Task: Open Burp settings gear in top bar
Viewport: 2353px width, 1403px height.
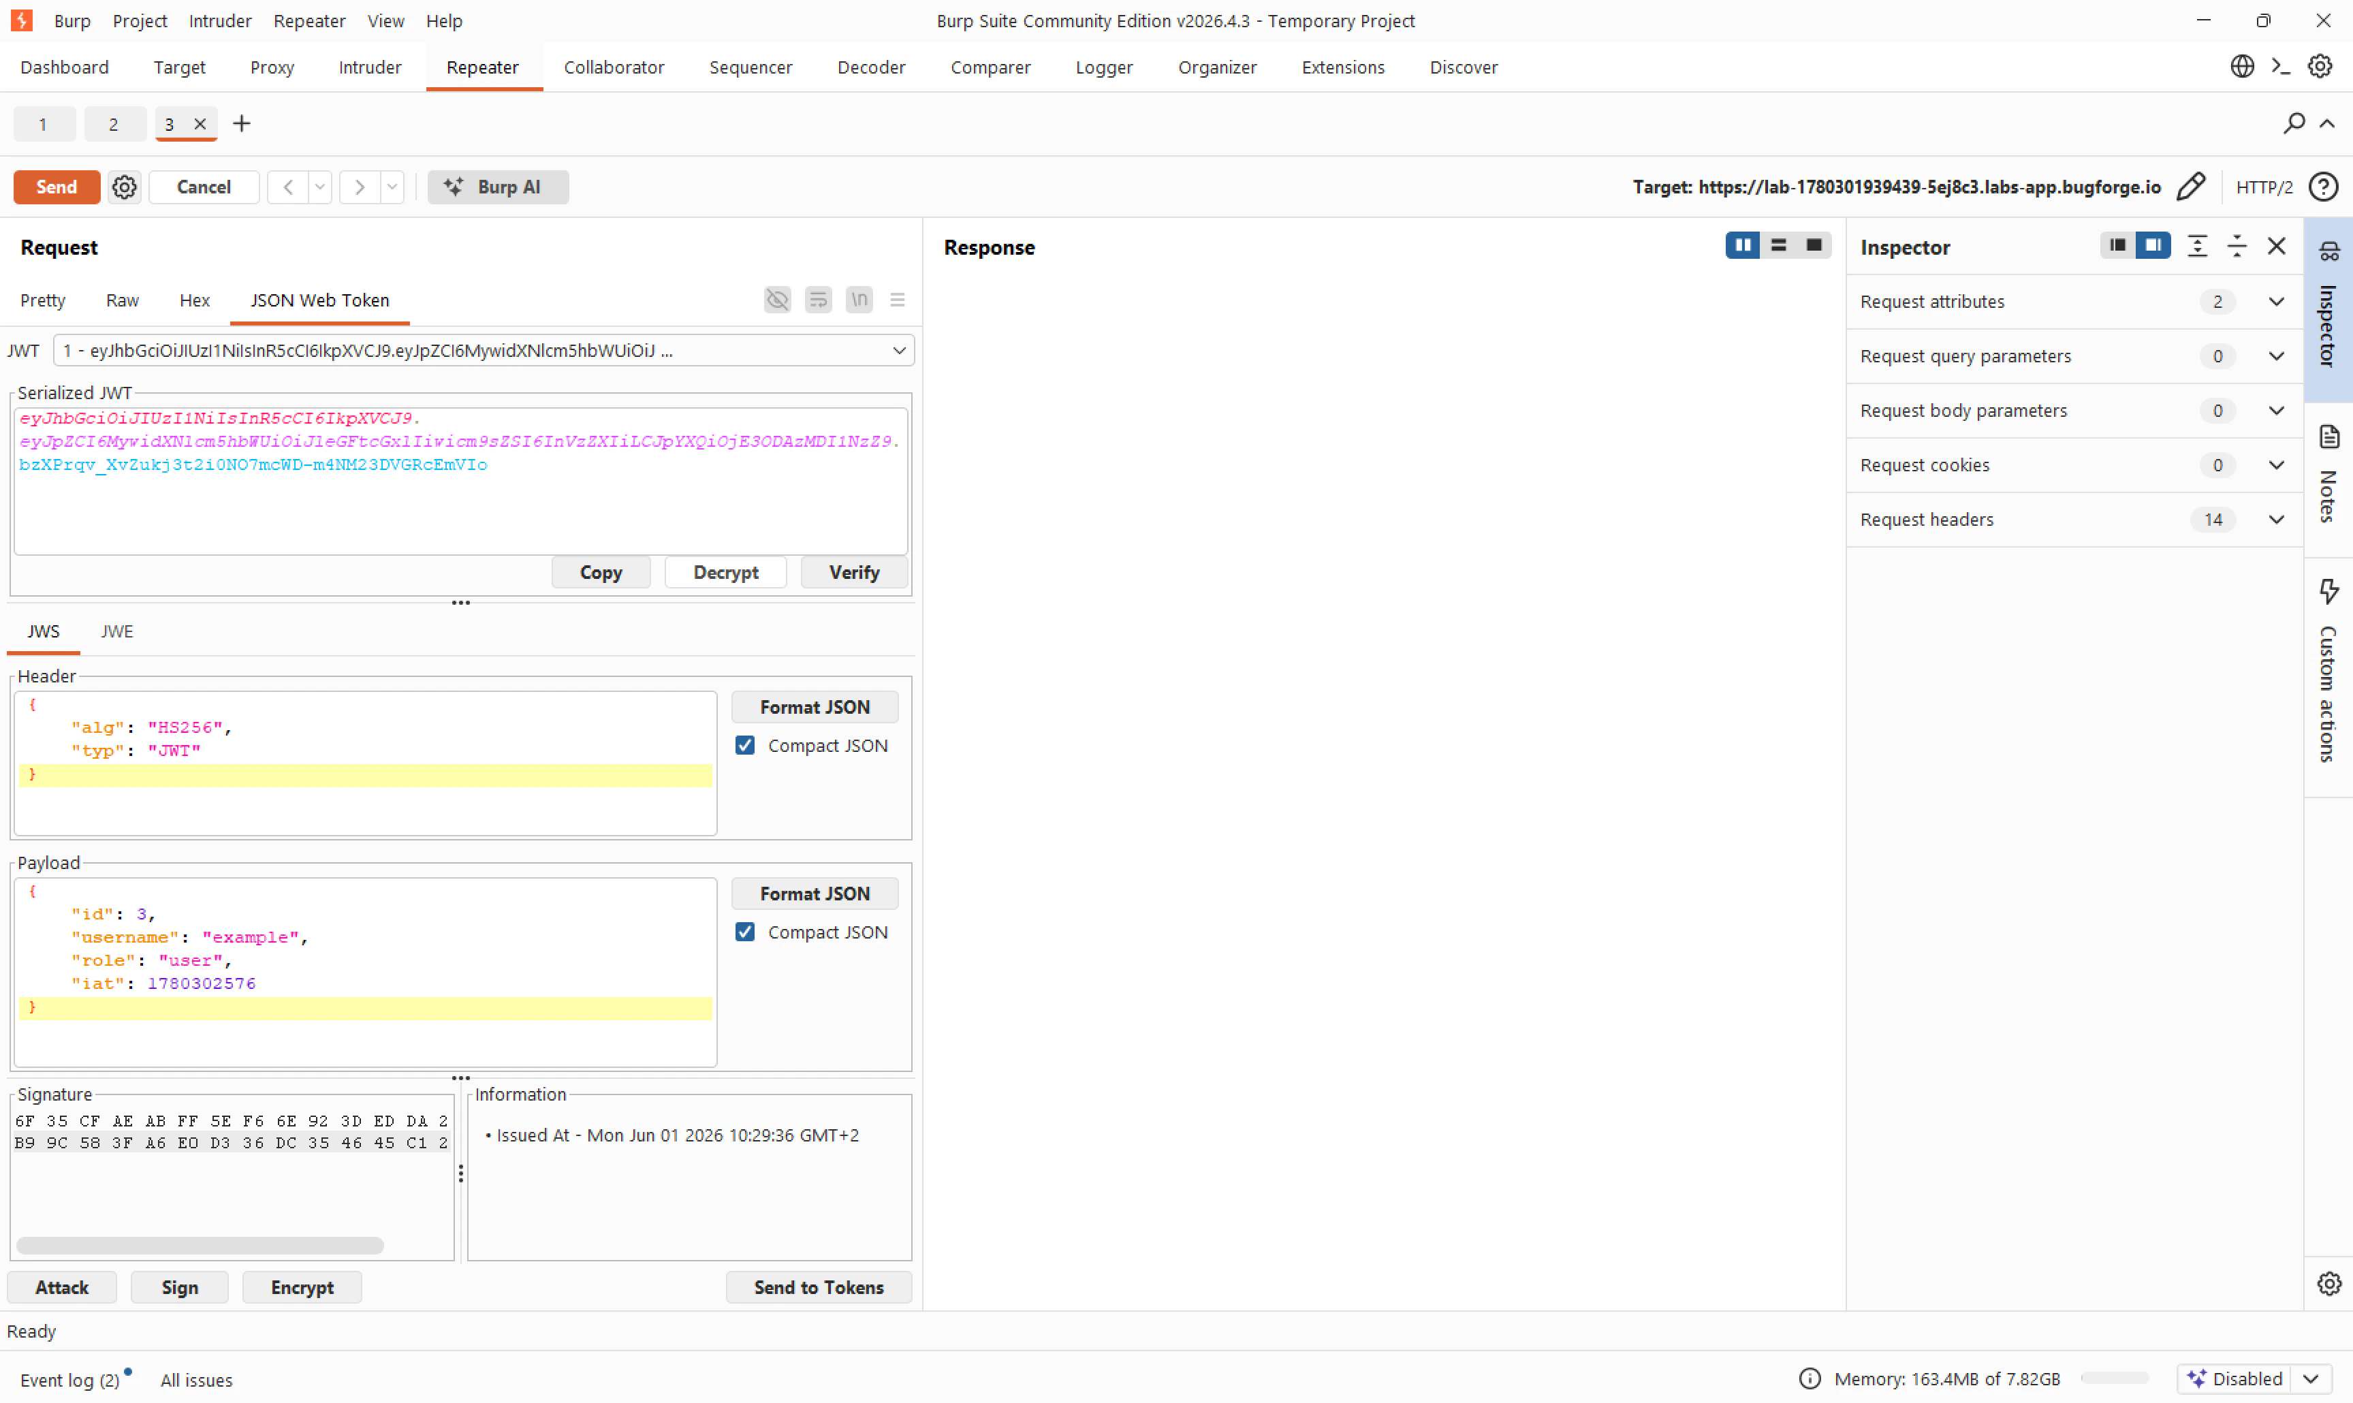Action: pyautogui.click(x=2320, y=66)
